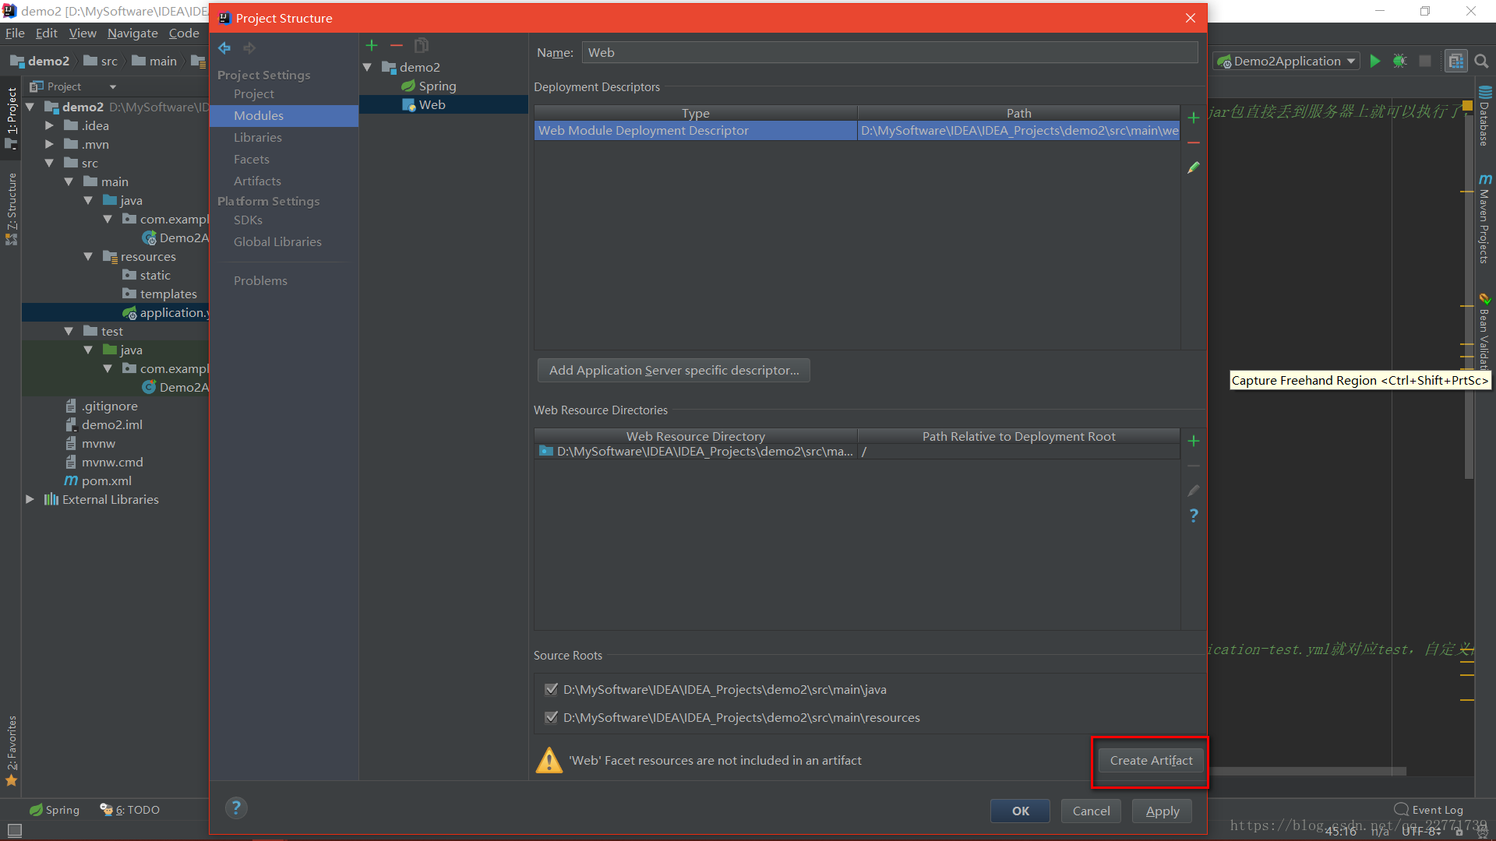Open the Spring tool window
Image resolution: width=1496 pixels, height=841 pixels.
click(x=55, y=810)
